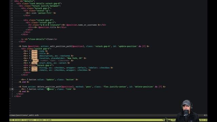Switch to tmux window 3:zsh

tap(48, 120)
